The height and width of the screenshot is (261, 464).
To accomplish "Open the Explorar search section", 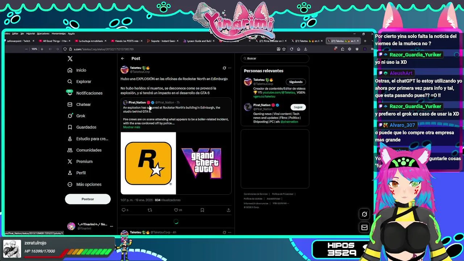I will click(x=79, y=82).
